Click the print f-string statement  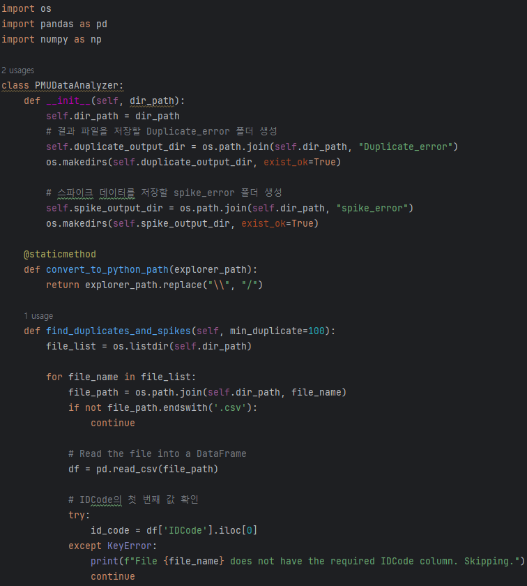click(x=307, y=561)
